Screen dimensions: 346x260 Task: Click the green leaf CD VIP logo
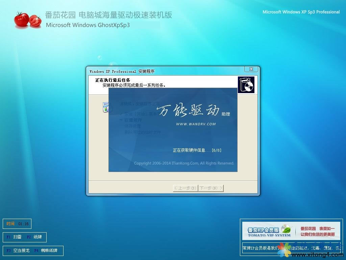[286, 229]
